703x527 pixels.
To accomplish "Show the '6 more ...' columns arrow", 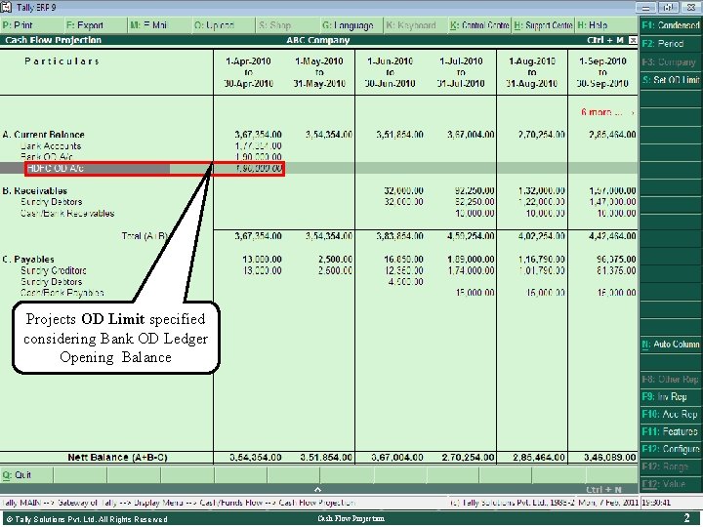I will (632, 113).
